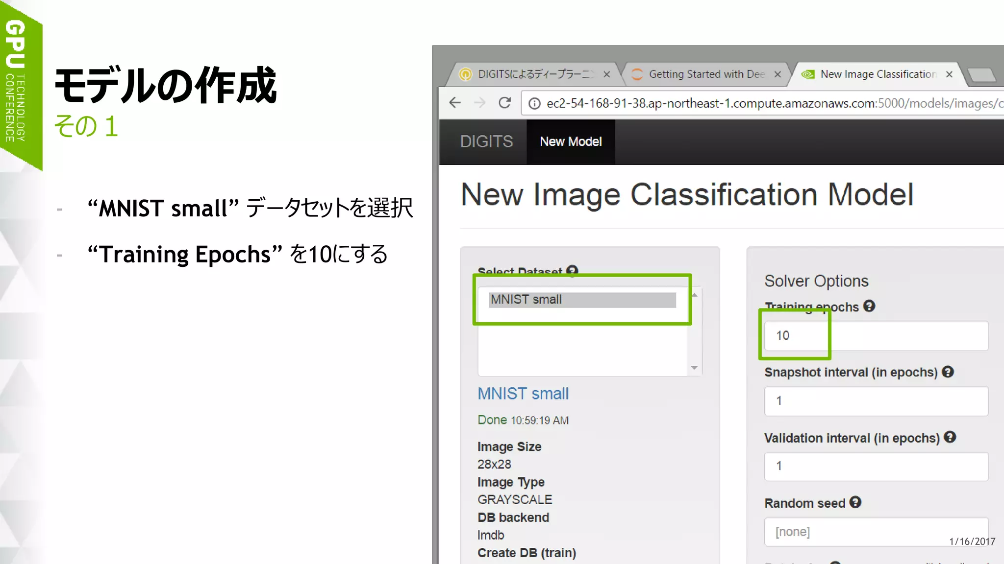Close the Getting Started tab
Image resolution: width=1004 pixels, height=564 pixels.
[x=778, y=74]
